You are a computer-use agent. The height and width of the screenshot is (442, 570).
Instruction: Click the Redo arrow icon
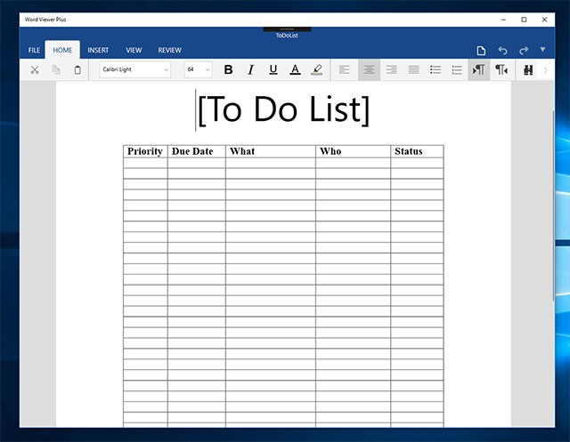[x=524, y=50]
